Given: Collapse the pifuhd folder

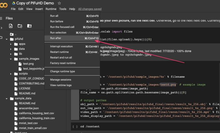Looking at the screenshot, I should click(x=7, y=39).
